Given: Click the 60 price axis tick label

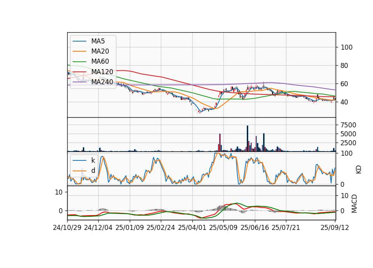Looking at the screenshot, I should 344,84.
